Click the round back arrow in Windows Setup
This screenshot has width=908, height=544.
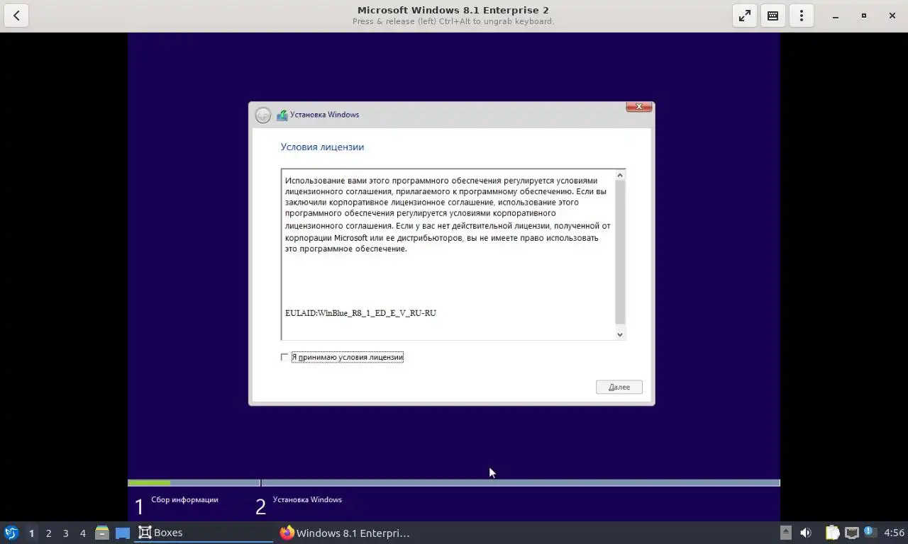pos(263,115)
